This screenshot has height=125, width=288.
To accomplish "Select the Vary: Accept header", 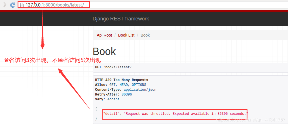I will coord(107,99).
